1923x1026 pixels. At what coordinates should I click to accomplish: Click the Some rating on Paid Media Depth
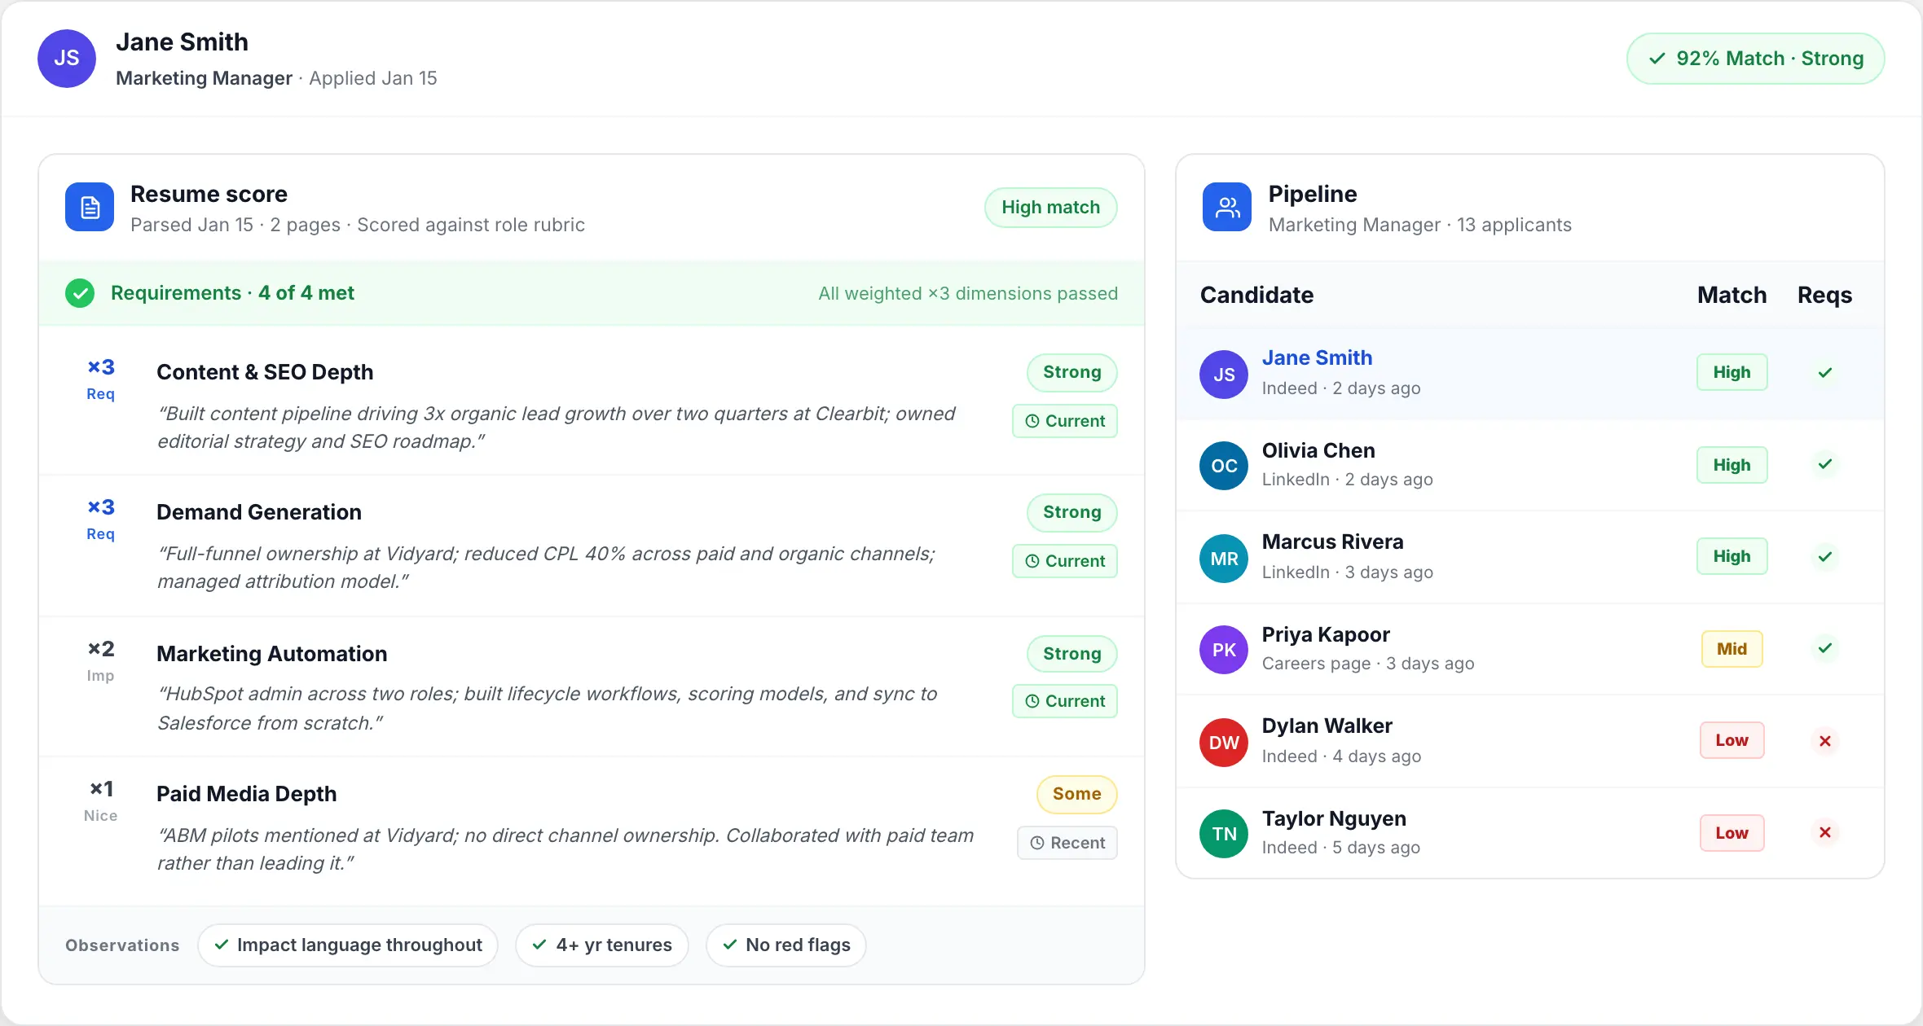[1076, 794]
